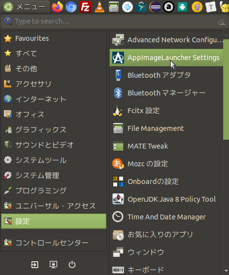
Task: Open FileZilla from the top panel
Action: tap(85, 7)
